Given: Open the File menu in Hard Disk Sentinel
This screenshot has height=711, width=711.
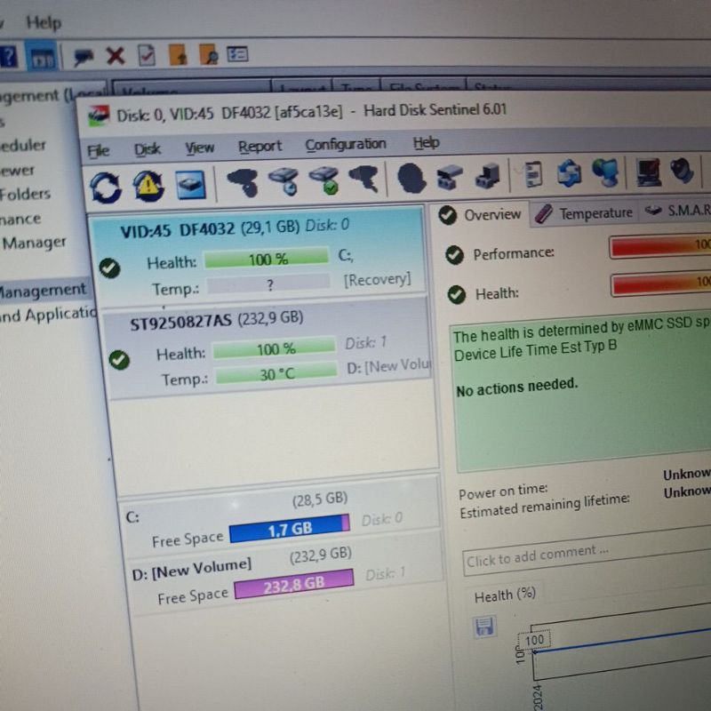Looking at the screenshot, I should (98, 150).
